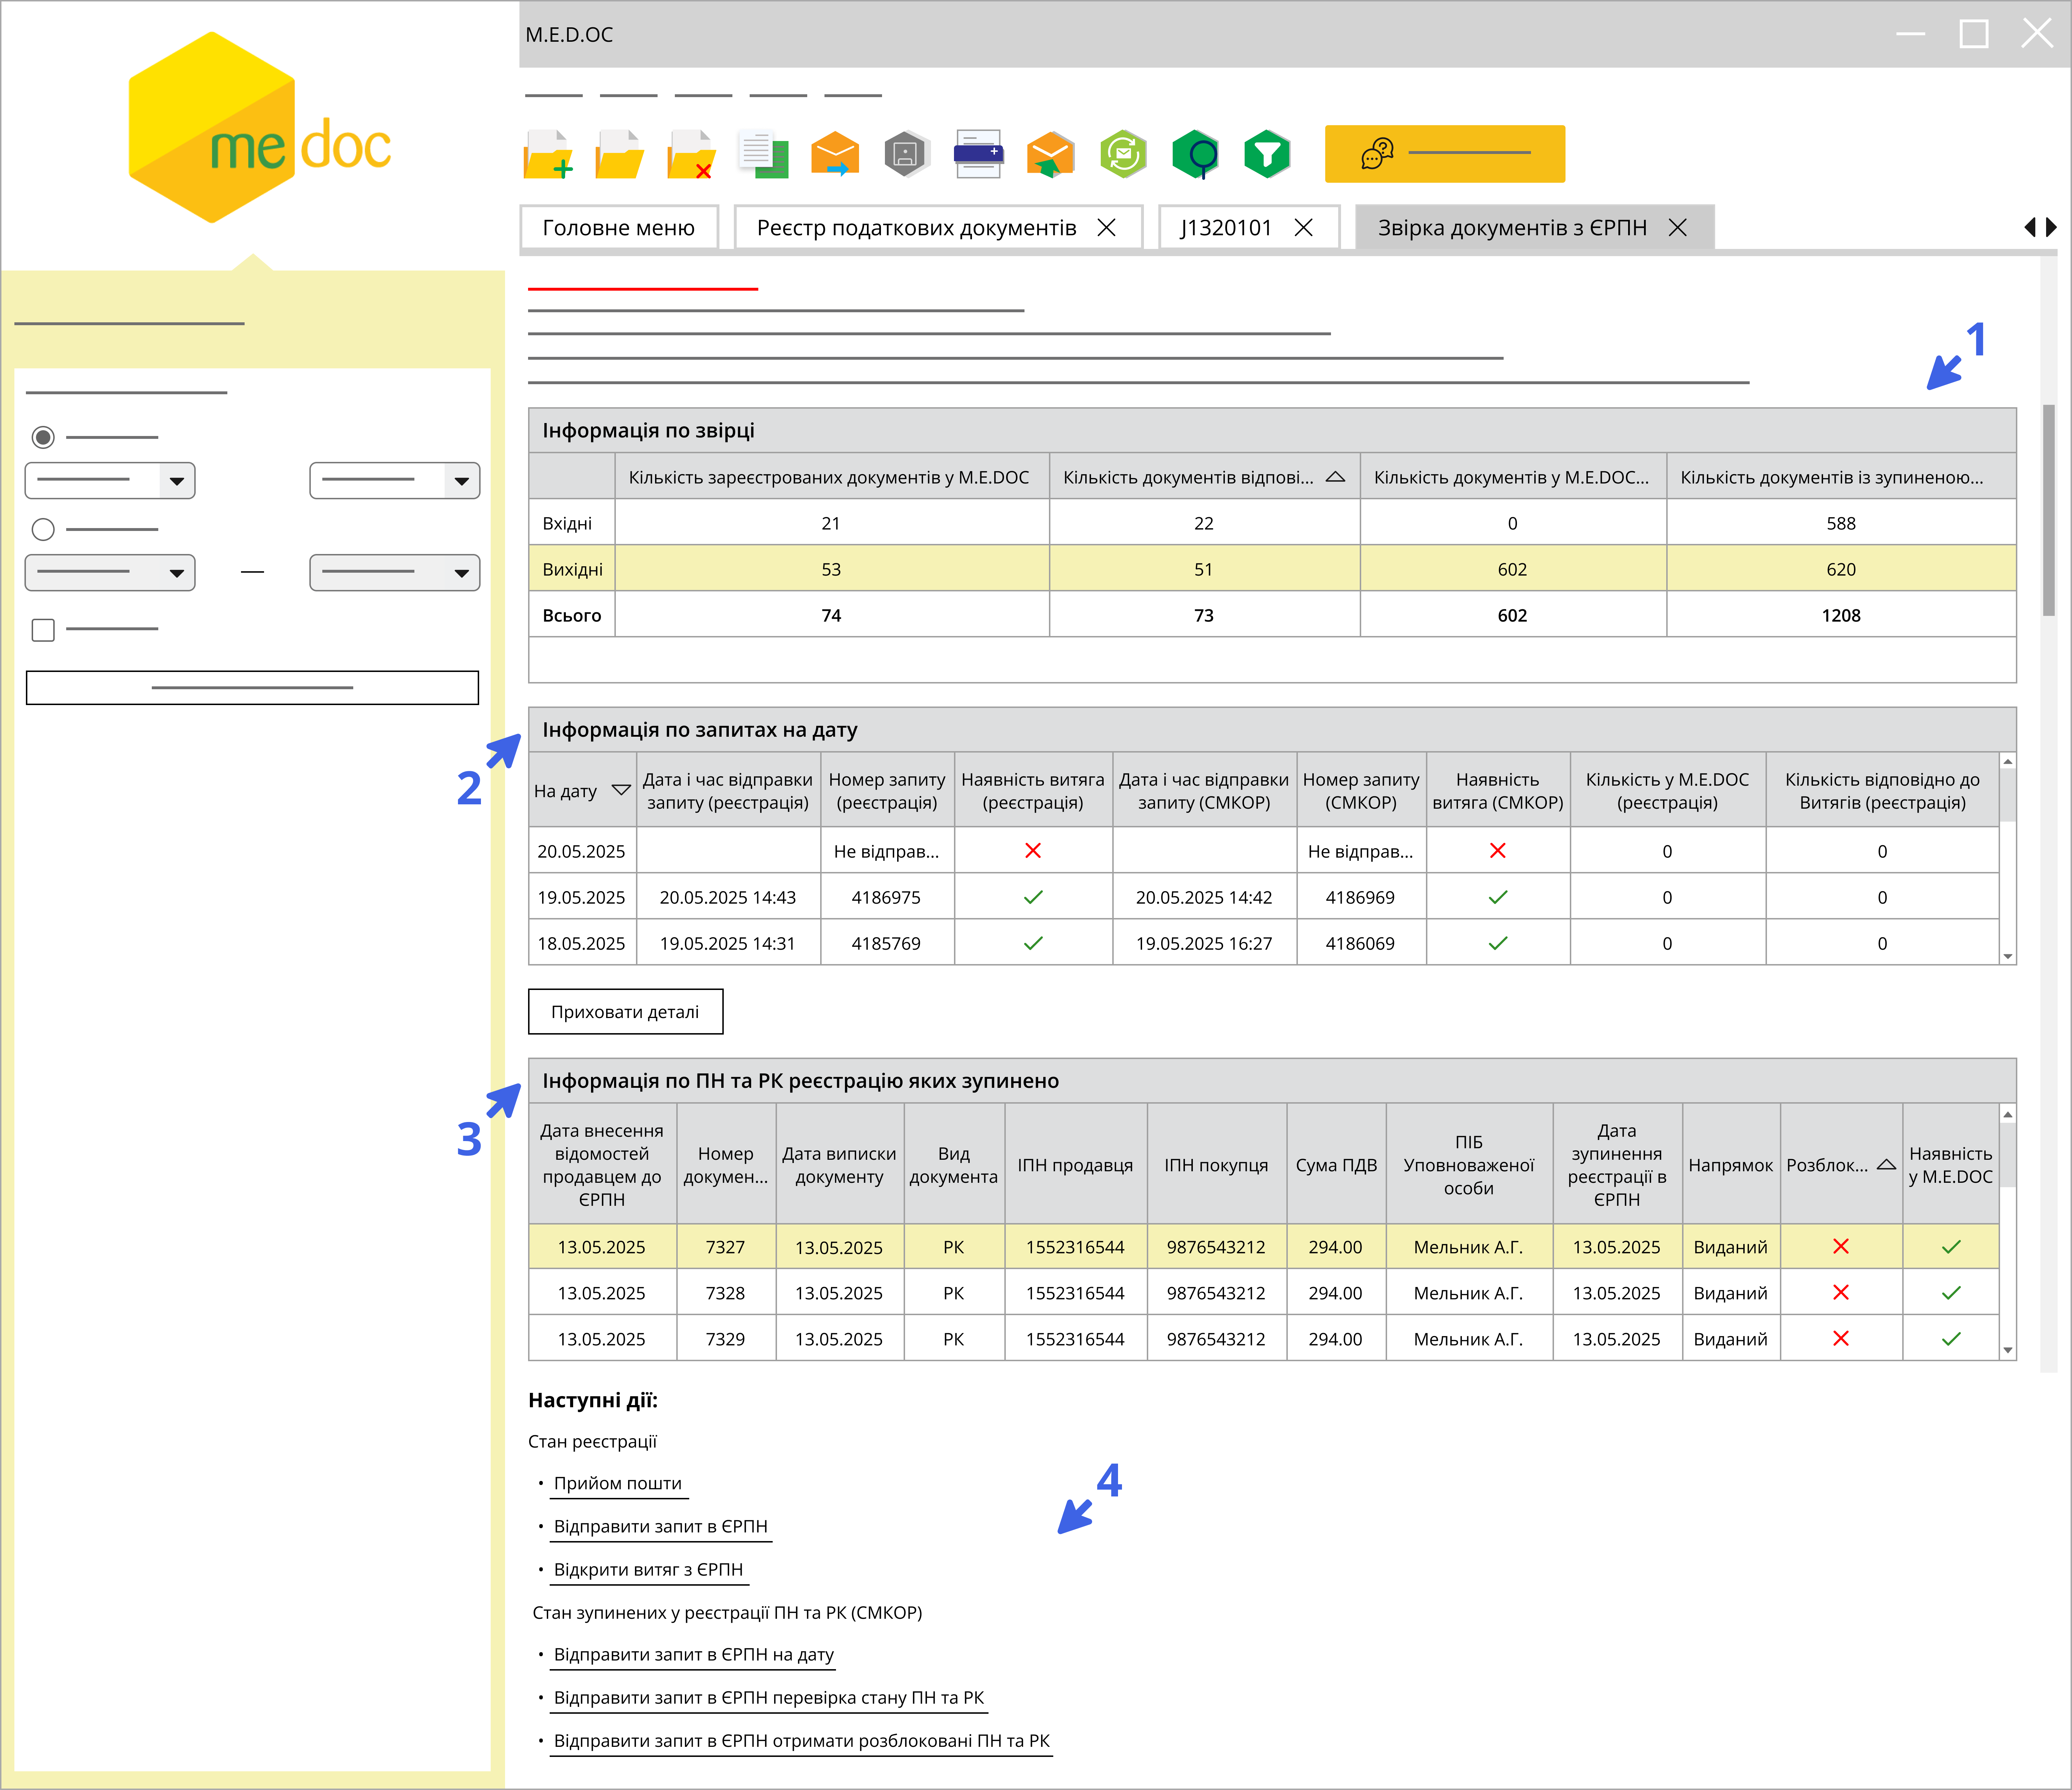Select the Вихідні row label
Viewport: 2072px width, 1790px height.
click(x=572, y=569)
